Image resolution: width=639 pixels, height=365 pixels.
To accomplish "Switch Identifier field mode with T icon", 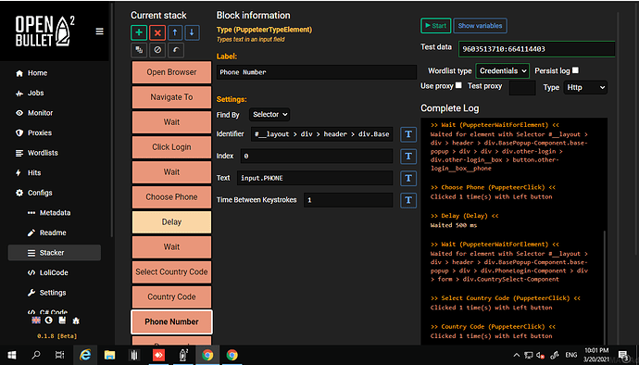I will (x=408, y=134).
